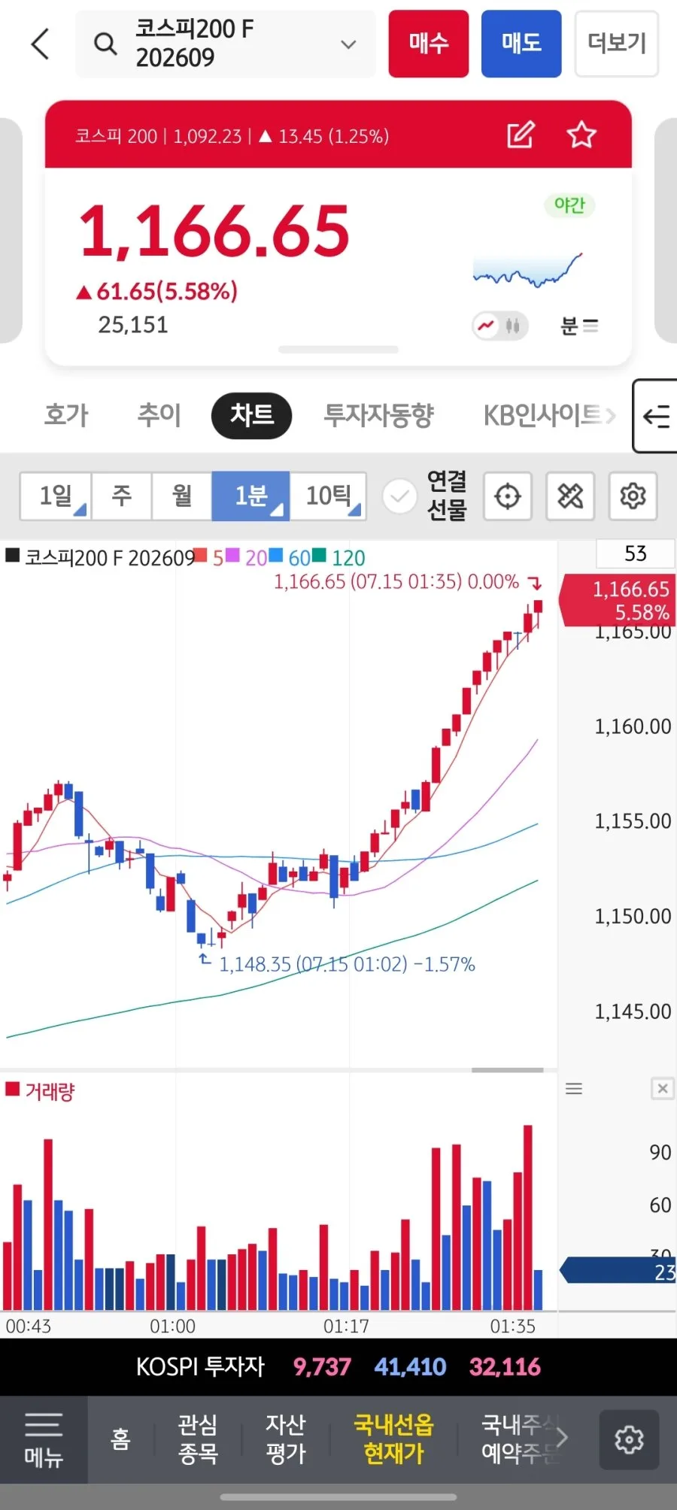Open the drawing tools icon
This screenshot has width=677, height=1510.
tap(570, 496)
